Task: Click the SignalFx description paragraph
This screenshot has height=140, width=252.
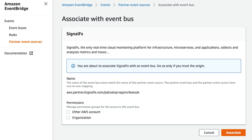Action: coord(152,50)
